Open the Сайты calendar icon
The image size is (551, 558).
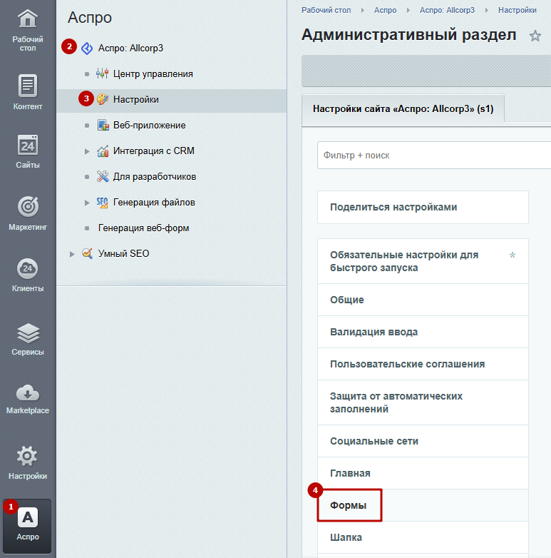28,146
